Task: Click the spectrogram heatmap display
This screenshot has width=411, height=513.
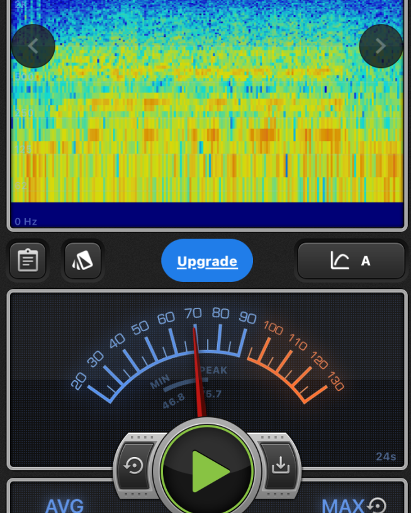Action: [206, 107]
